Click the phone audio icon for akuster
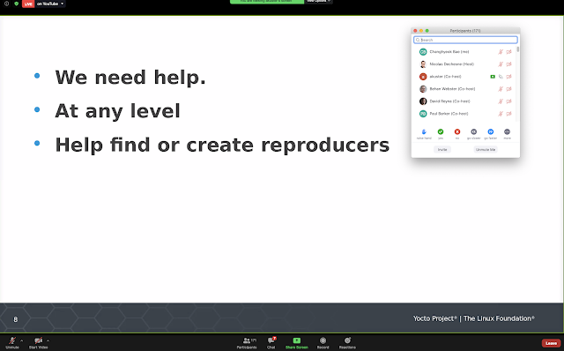Viewport: 564px width, 351px height. click(x=501, y=77)
